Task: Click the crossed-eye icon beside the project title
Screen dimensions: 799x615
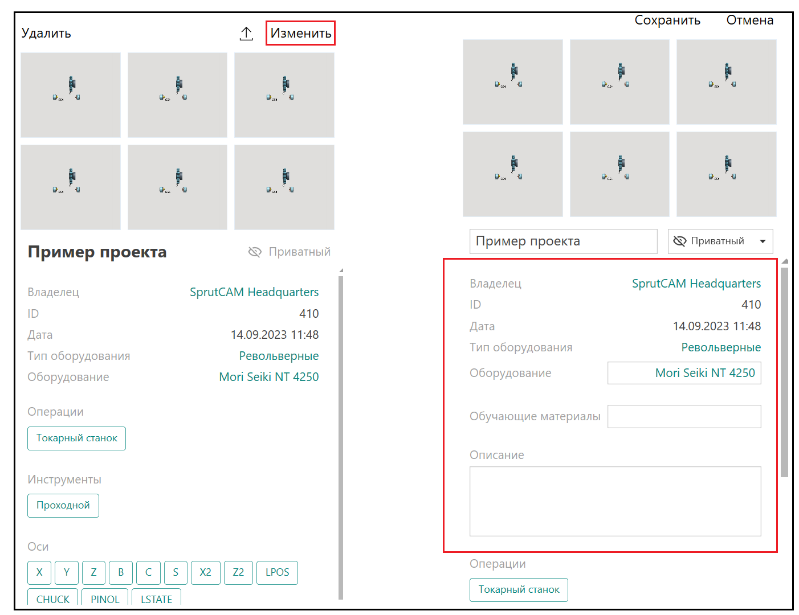Action: [255, 252]
